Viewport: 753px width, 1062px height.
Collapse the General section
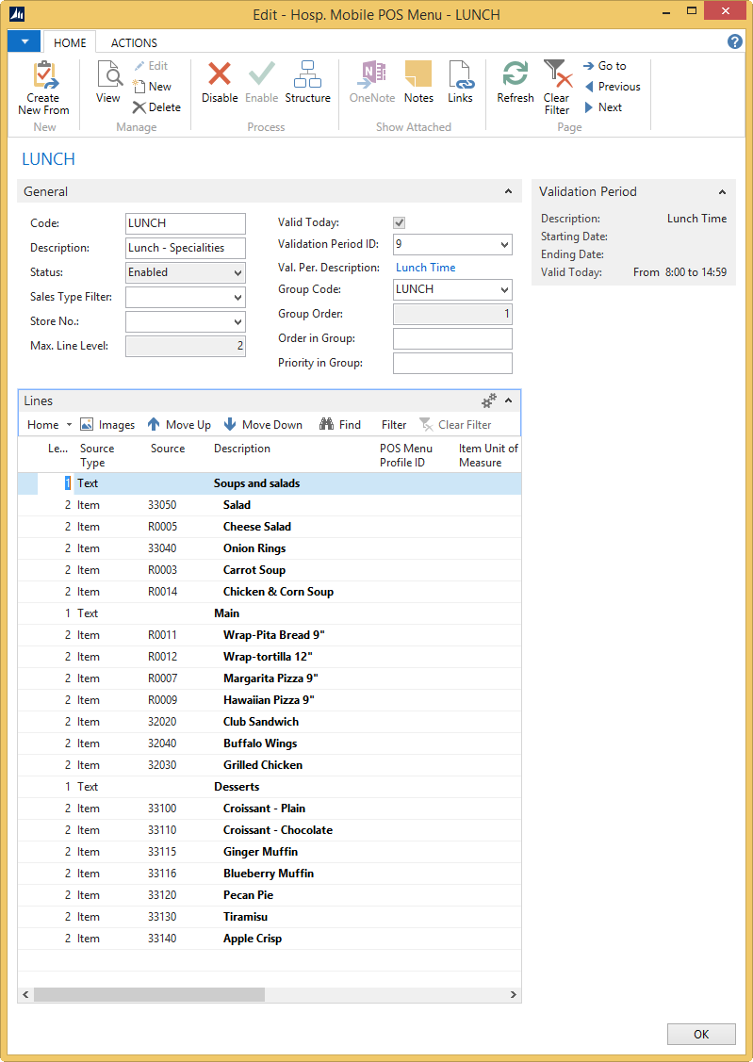coord(509,191)
